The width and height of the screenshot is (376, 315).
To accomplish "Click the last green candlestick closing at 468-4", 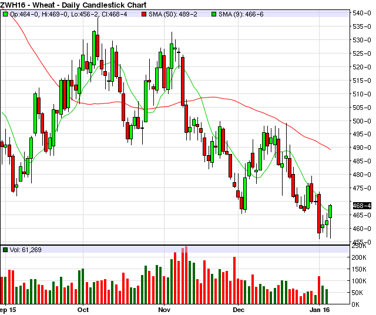I will pos(330,212).
